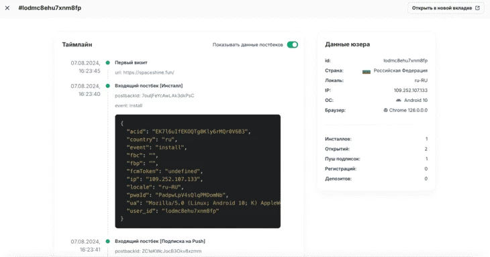This screenshot has height=257, width=490.
Task: Close the user detail panel with X
Action: coord(7,8)
